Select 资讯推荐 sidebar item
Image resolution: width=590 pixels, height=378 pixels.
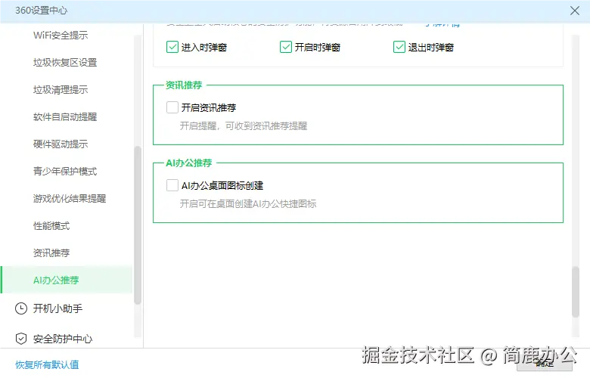click(x=51, y=253)
